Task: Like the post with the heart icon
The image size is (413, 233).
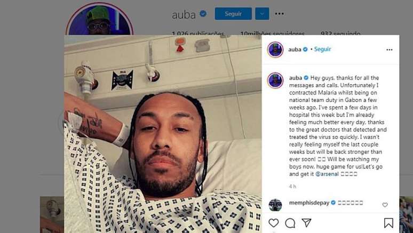Action: 273,223
